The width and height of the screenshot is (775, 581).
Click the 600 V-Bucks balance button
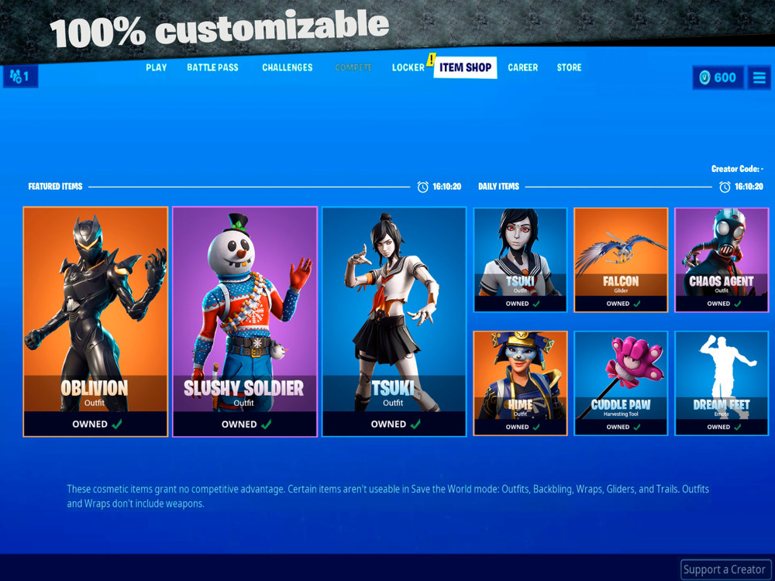(718, 77)
